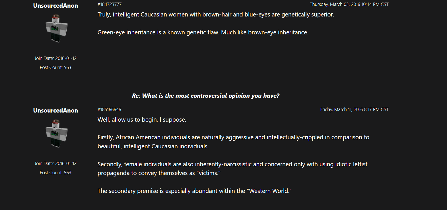Open the "Re: What is the most controversial opinion" title

click(x=206, y=96)
